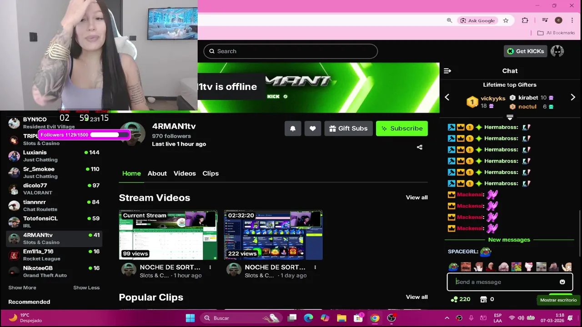Open the Current Stream video thumbnail
Viewport: 582px width, 327px height.
click(x=168, y=235)
